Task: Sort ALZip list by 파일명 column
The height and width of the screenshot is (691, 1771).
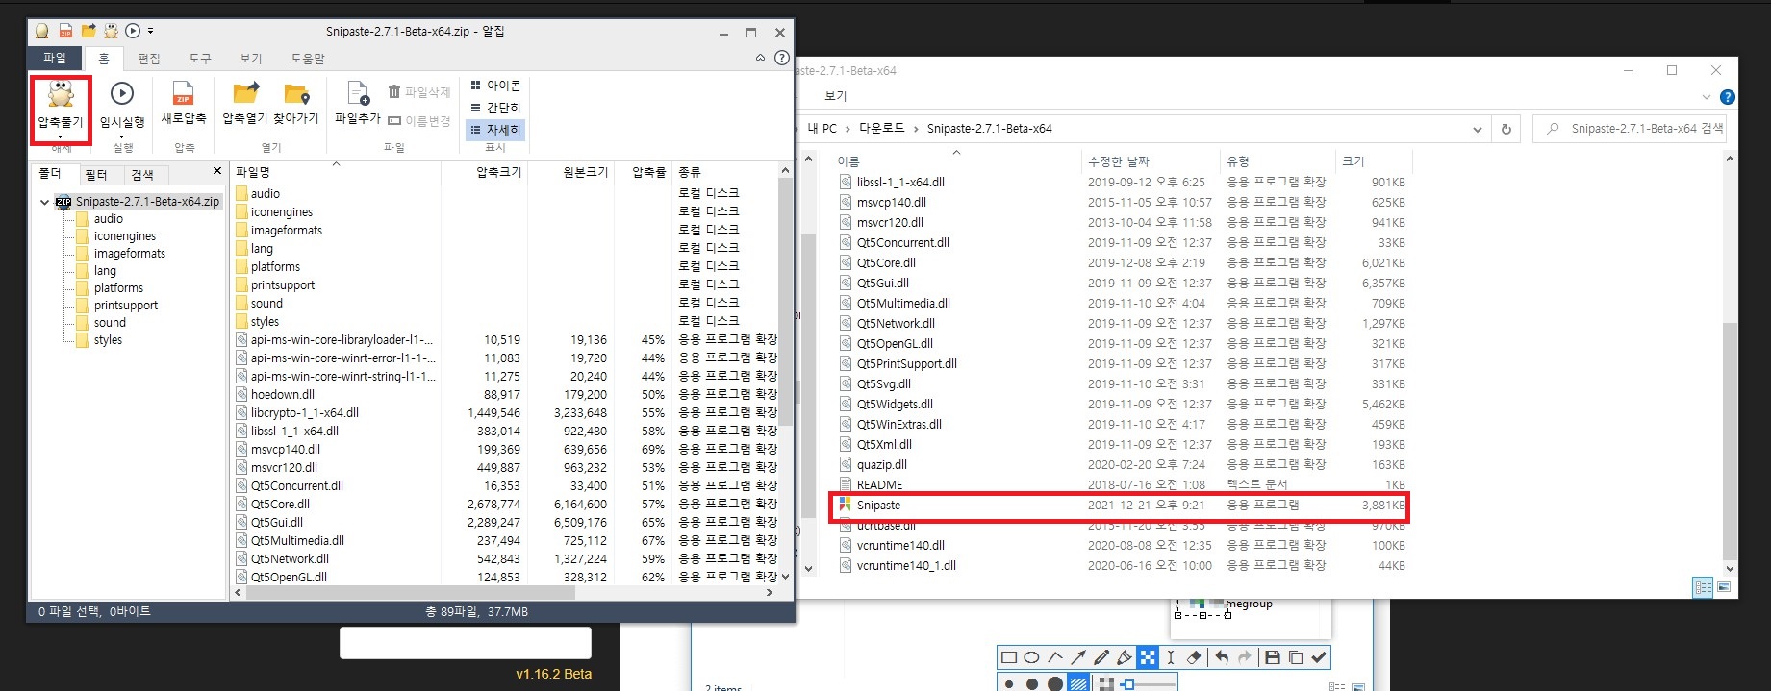Action: (337, 172)
